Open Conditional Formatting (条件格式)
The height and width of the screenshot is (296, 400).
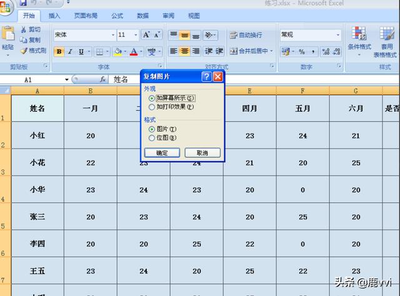click(359, 41)
